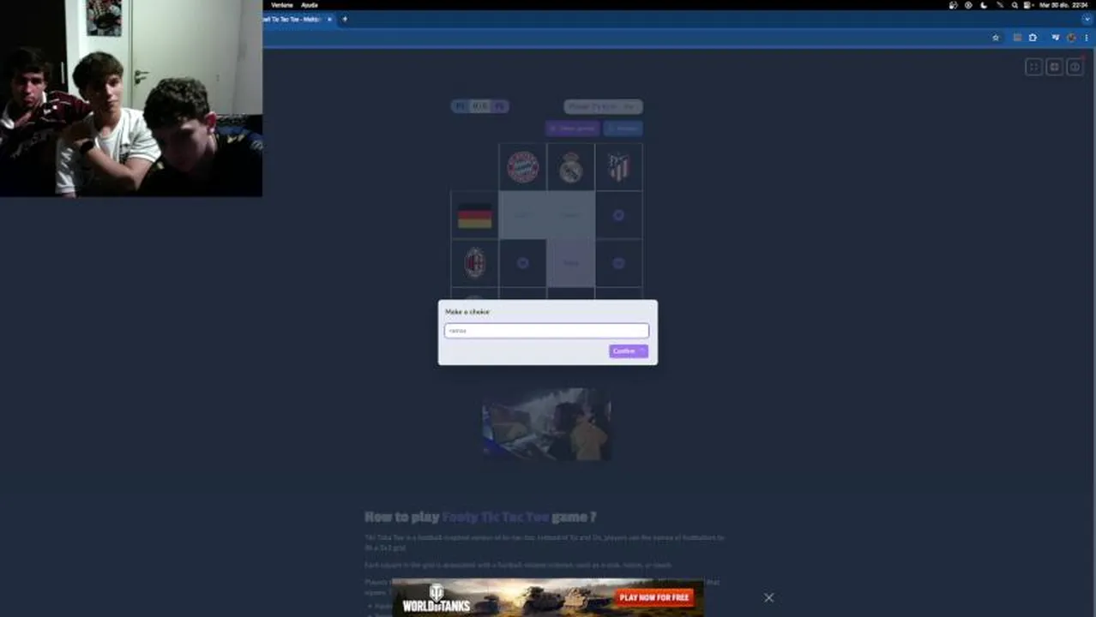Viewport: 1096px width, 617px height.
Task: Click the split-circle icon top right of page
Action: (x=1075, y=67)
